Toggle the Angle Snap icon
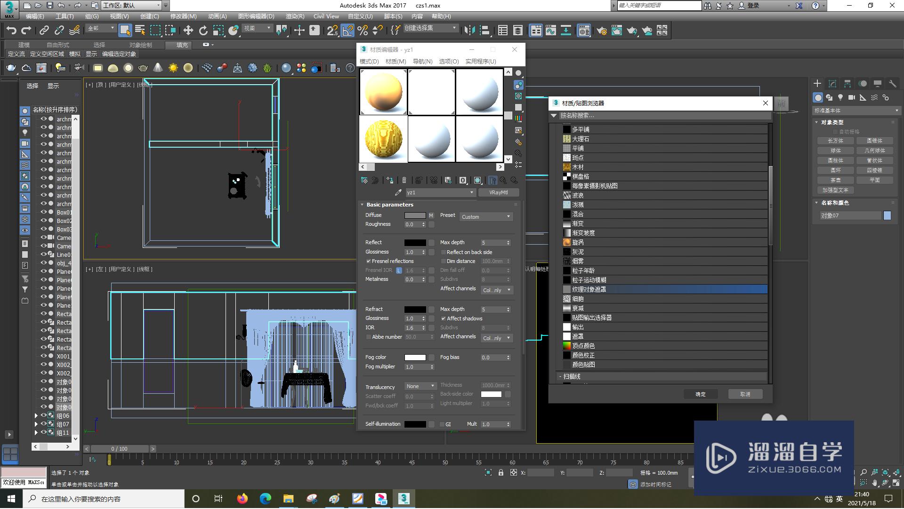This screenshot has height=509, width=904. [x=347, y=31]
